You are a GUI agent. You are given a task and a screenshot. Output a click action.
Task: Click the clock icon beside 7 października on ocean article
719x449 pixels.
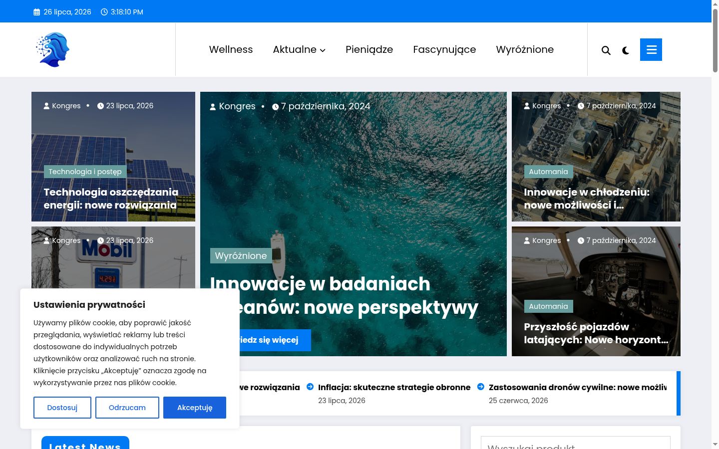[x=275, y=107]
